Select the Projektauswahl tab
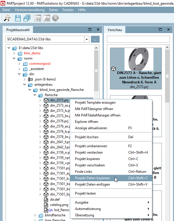The width and height of the screenshot is (174, 221). tap(18, 30)
